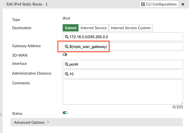This screenshot has width=189, height=133.
Task: Click the edit icon on CLI Configurations
Action: 143,4
